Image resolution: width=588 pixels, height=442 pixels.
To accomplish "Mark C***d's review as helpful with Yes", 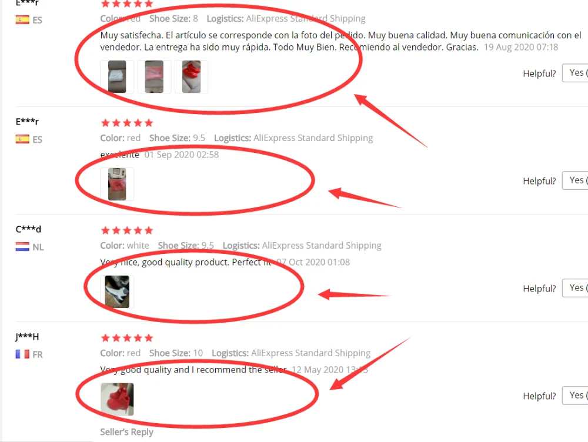I will pos(575,288).
